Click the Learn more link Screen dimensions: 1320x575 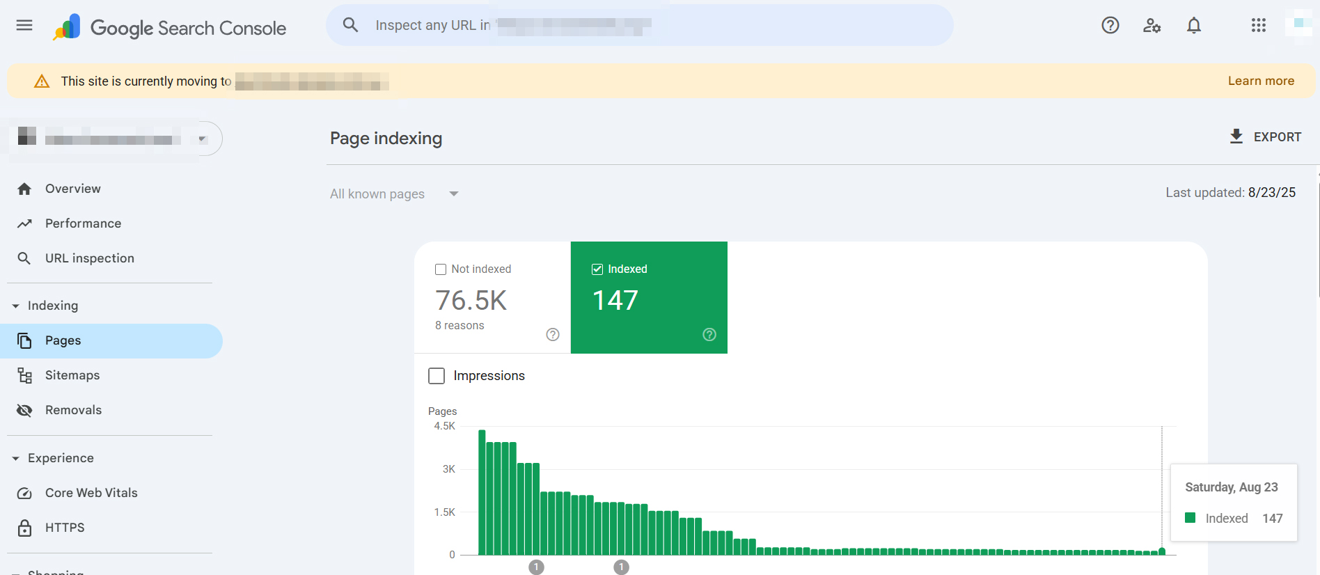pos(1260,81)
